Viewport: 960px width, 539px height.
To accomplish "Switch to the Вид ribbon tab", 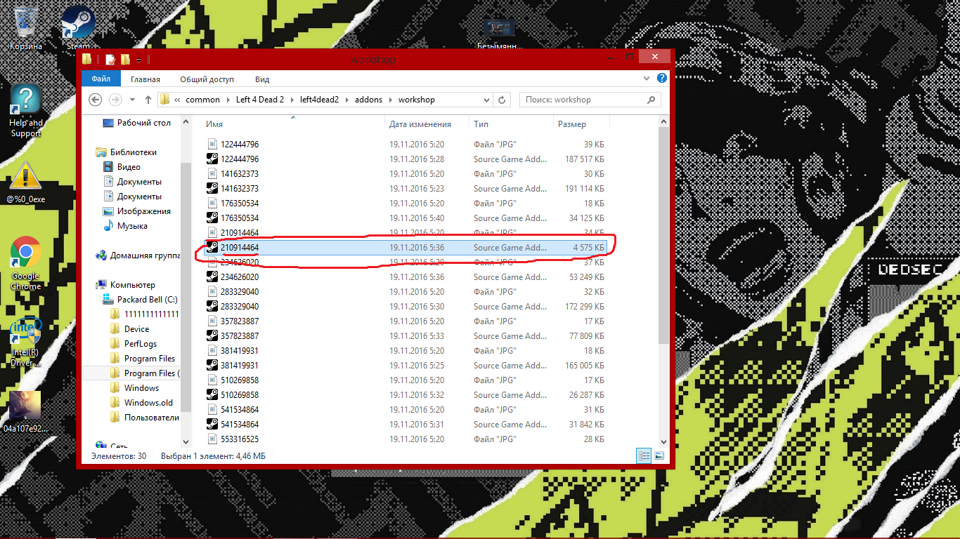I will coord(262,79).
